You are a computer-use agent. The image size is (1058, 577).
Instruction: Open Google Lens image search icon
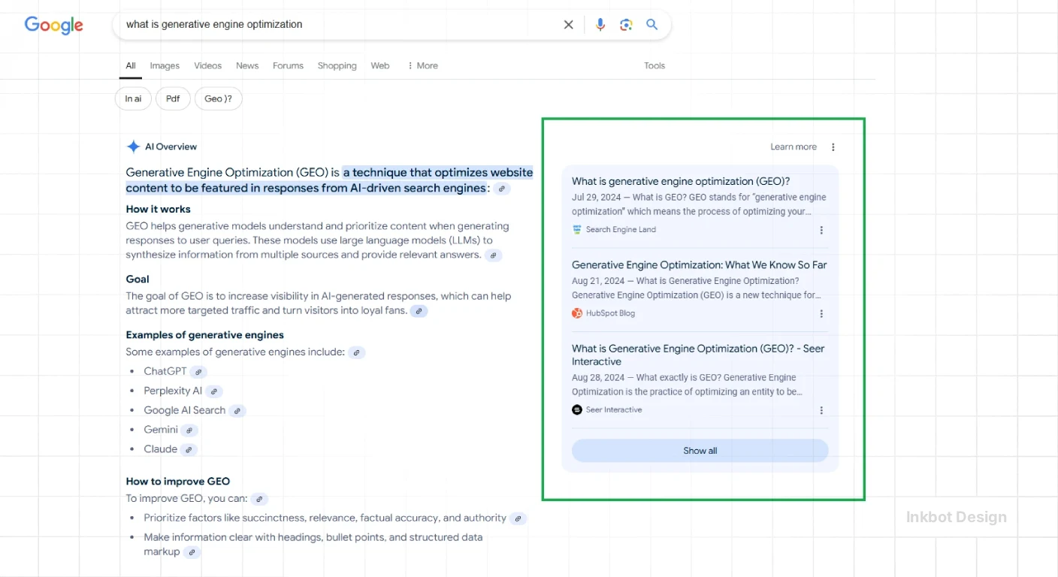(x=626, y=25)
